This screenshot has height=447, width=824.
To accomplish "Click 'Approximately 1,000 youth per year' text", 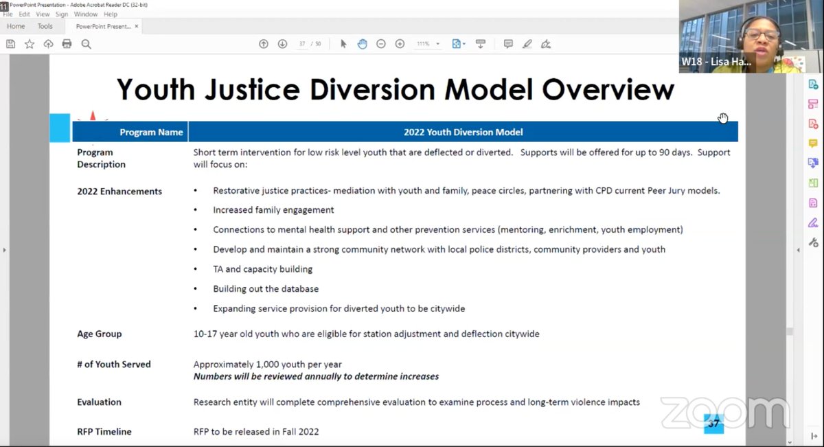I will (x=268, y=365).
